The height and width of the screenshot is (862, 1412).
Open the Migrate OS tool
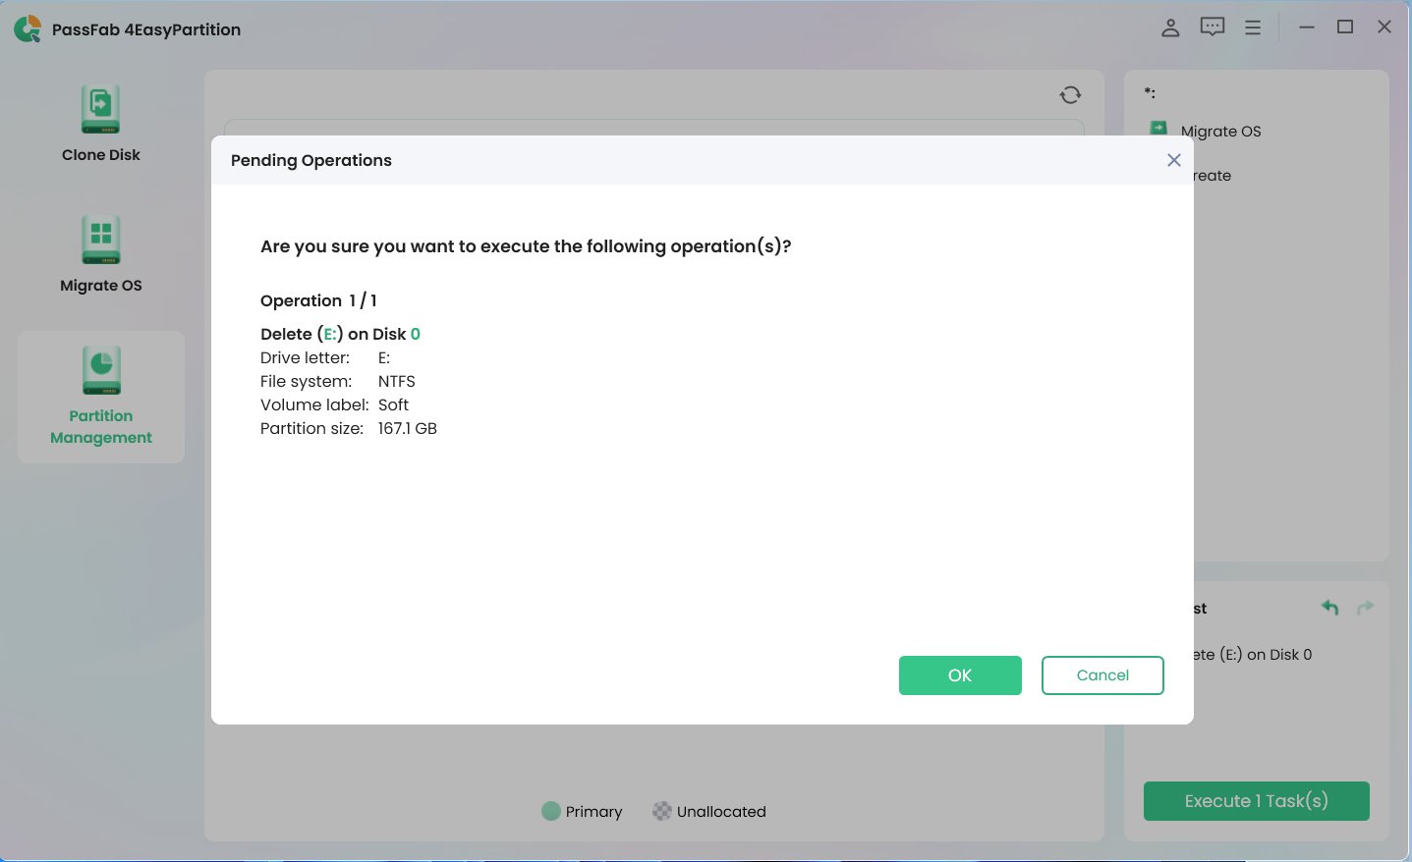(101, 252)
